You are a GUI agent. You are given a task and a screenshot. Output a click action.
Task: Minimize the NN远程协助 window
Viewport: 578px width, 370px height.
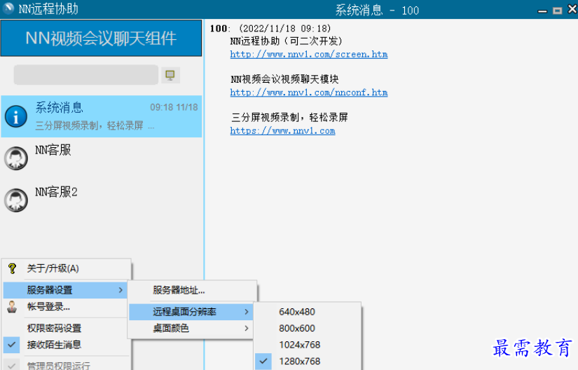click(542, 11)
